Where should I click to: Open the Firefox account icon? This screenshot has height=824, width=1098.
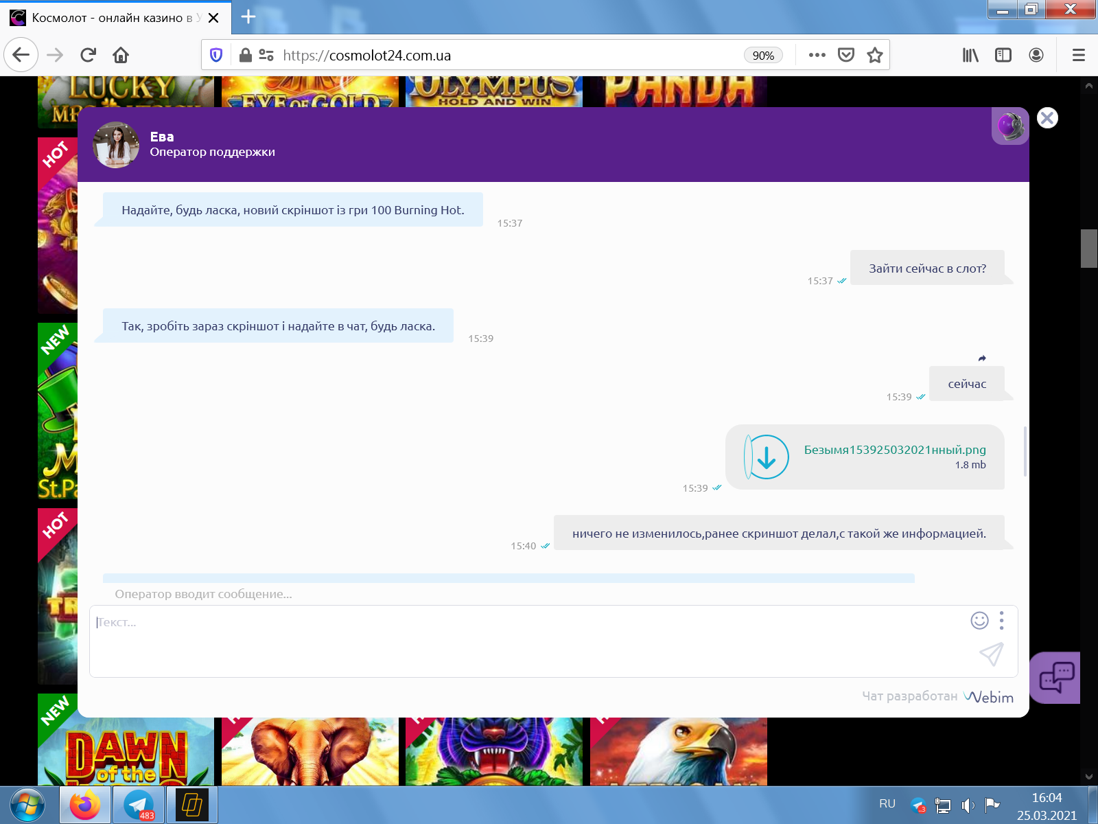1036,55
